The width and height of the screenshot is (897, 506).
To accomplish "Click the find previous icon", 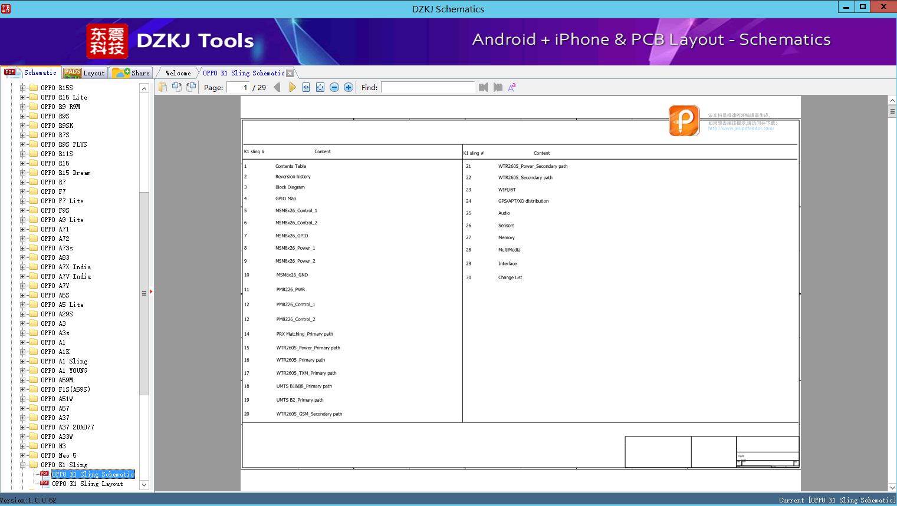I will tap(484, 87).
